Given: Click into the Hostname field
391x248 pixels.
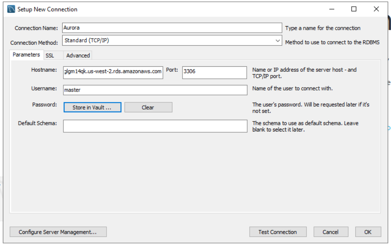Looking at the screenshot, I should 113,72.
